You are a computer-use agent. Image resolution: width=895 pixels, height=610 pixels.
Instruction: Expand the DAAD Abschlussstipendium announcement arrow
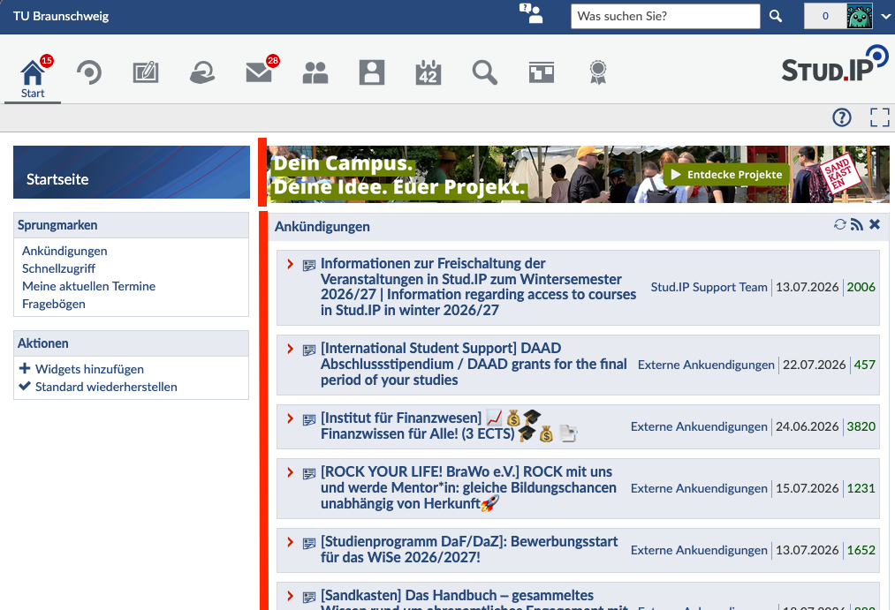(290, 349)
